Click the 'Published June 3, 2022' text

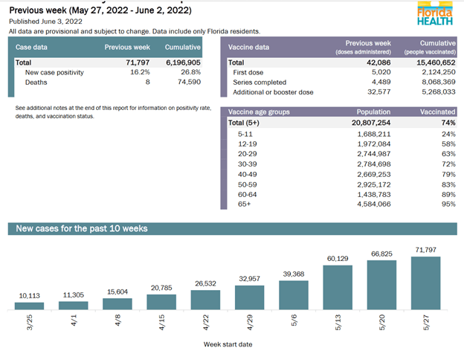[41, 22]
